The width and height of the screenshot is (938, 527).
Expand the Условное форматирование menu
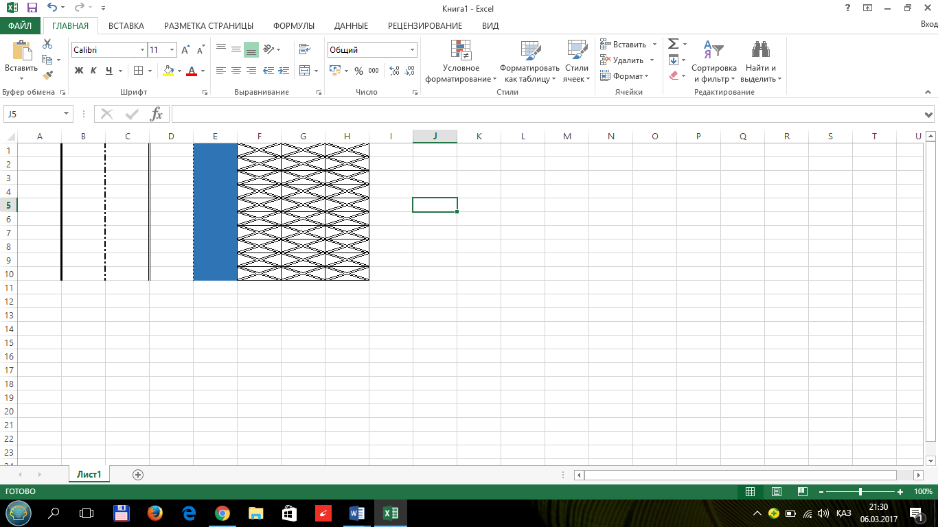(461, 61)
